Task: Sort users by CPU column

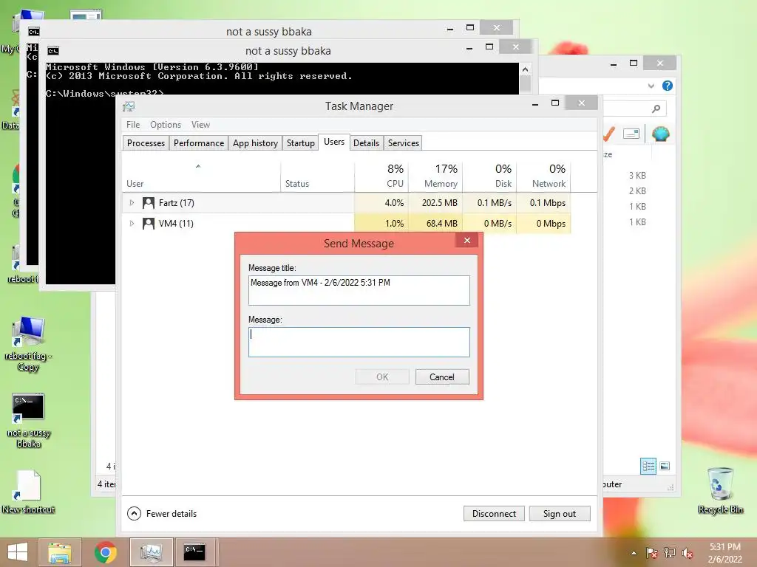Action: (381, 177)
